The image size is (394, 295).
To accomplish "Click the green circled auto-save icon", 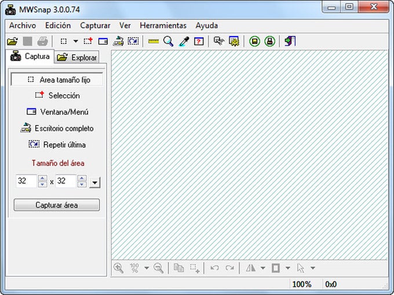I will (x=254, y=41).
